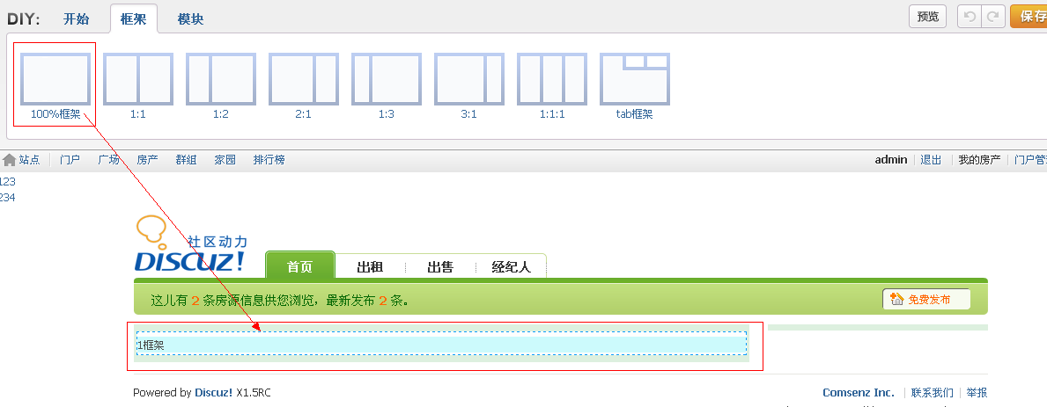This screenshot has height=407, width=1047.
Task: Click the admin username link
Action: coord(891,160)
